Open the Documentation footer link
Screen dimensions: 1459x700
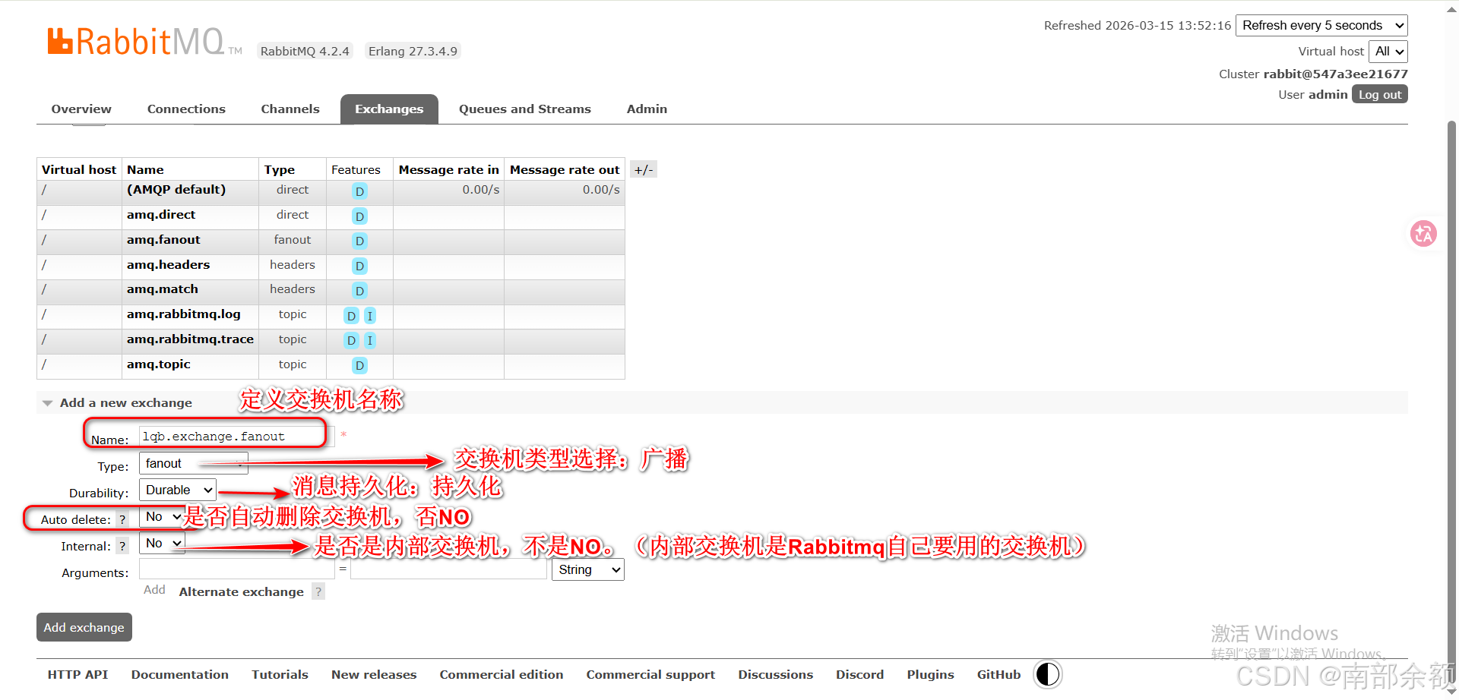click(x=180, y=674)
